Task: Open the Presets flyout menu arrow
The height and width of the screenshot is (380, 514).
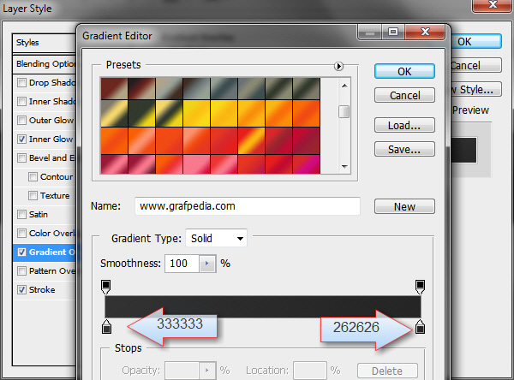Action: [338, 66]
